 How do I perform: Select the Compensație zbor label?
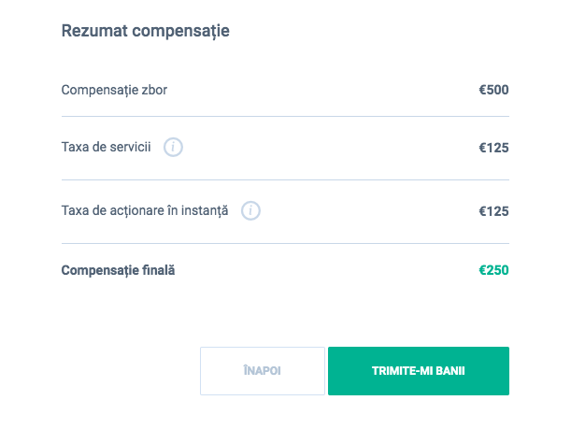tap(114, 91)
